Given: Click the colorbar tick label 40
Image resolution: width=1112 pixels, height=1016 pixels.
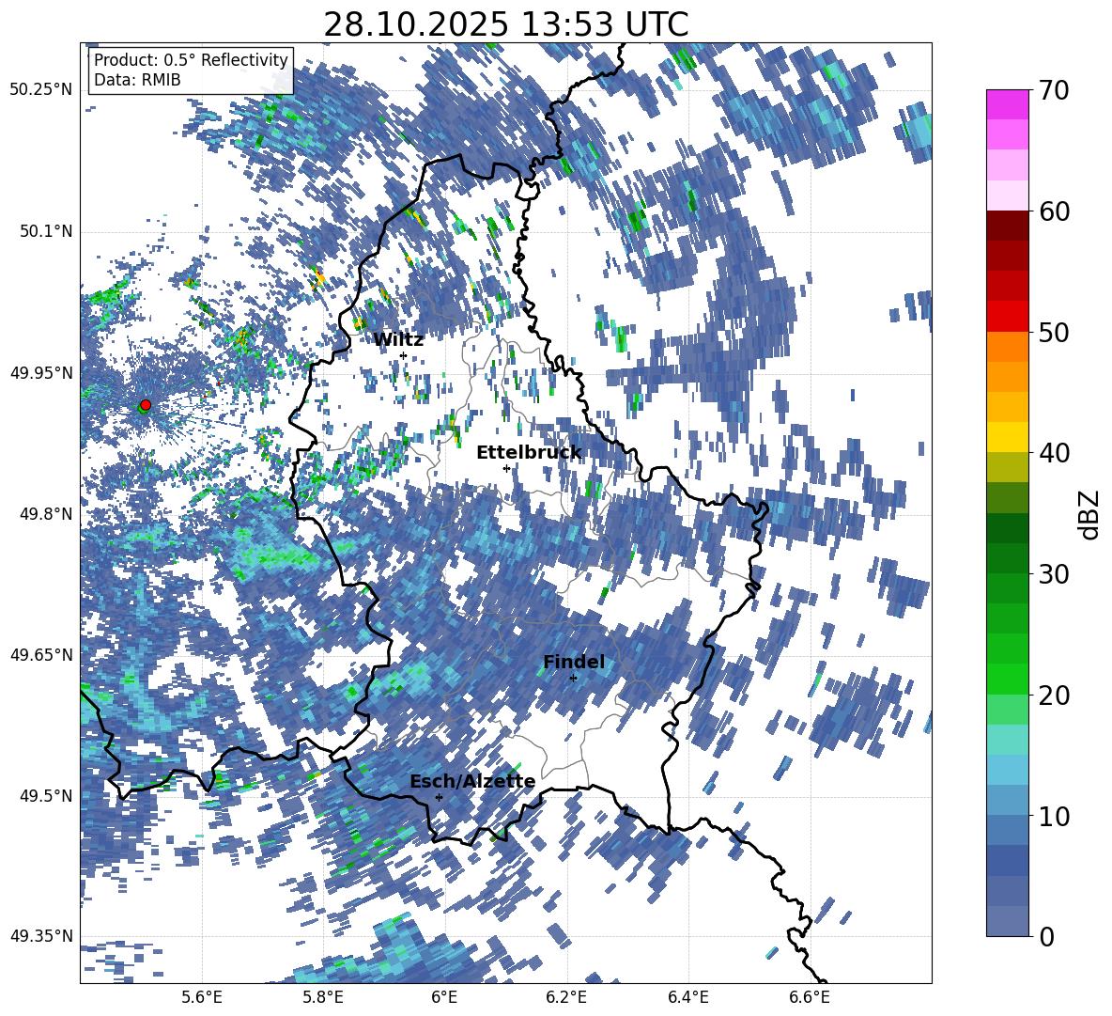Looking at the screenshot, I should point(1054,453).
